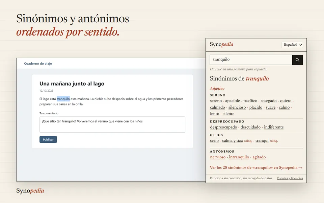Copy the synonym plácido

(x=255, y=107)
